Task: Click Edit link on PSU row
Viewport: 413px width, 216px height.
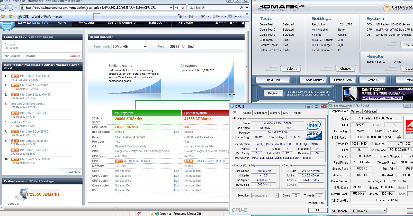Action: click(x=177, y=190)
